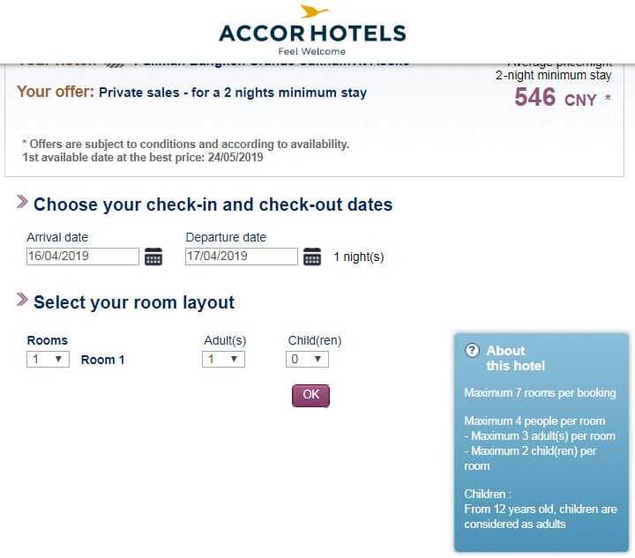Screen dimensions: 635x558
Task: Expand the Adult(s) count dropdown
Action: point(223,360)
